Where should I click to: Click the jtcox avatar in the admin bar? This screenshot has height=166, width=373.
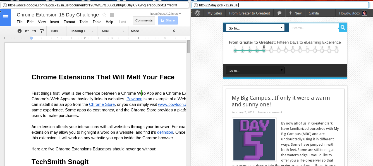[364, 13]
